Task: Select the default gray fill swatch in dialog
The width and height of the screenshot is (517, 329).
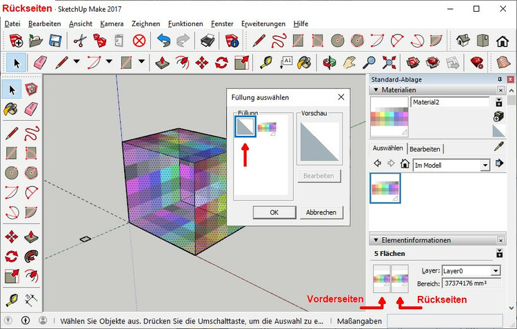Action: (x=245, y=126)
